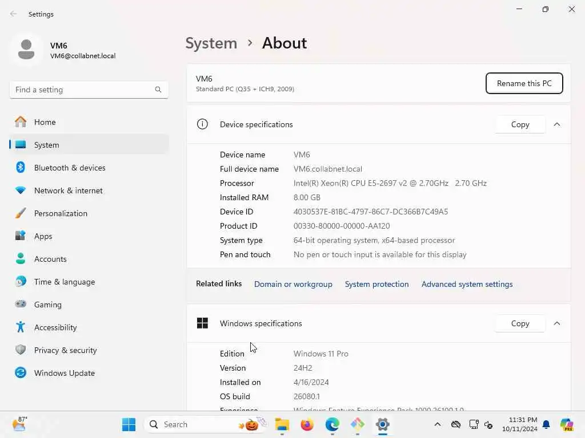Click the Find a setting search field

pos(89,90)
